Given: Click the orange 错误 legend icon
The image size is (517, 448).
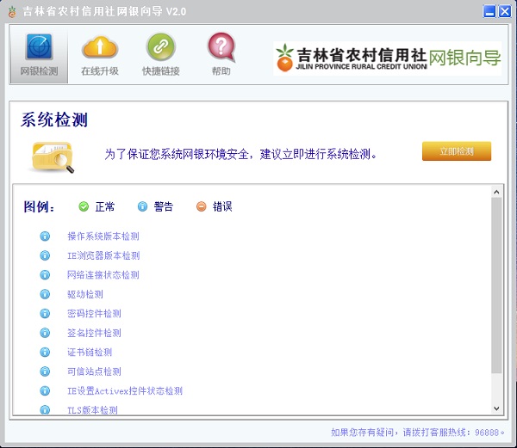Looking at the screenshot, I should coord(201,206).
